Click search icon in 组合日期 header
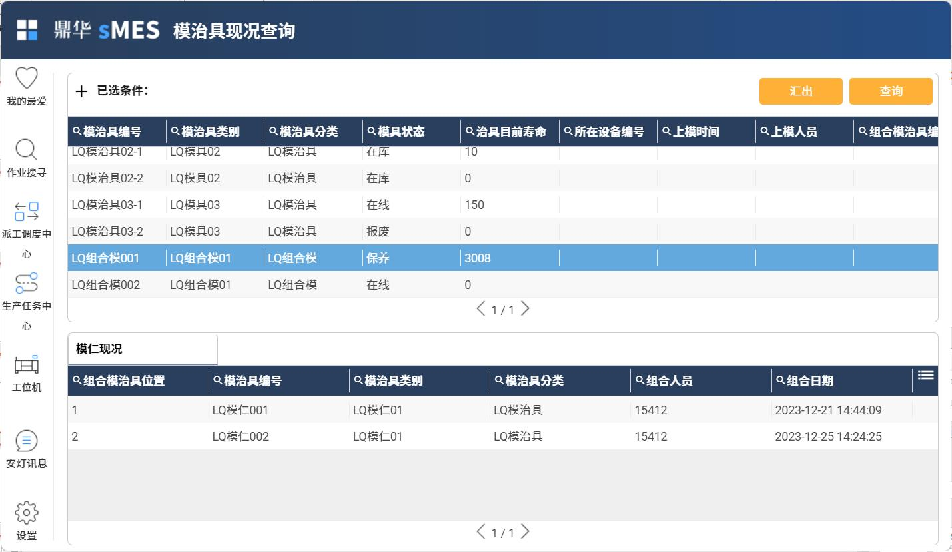Viewport: 952px width, 552px height. [780, 380]
